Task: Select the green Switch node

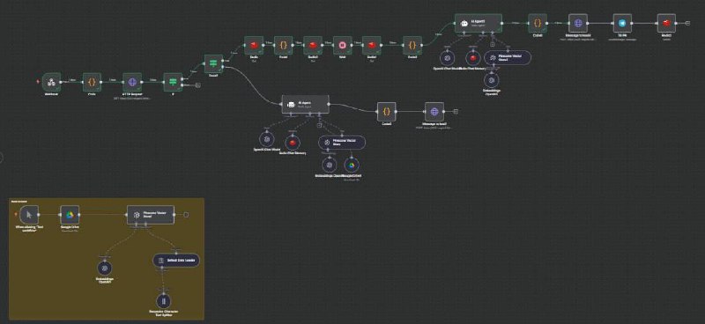Action: (213, 63)
